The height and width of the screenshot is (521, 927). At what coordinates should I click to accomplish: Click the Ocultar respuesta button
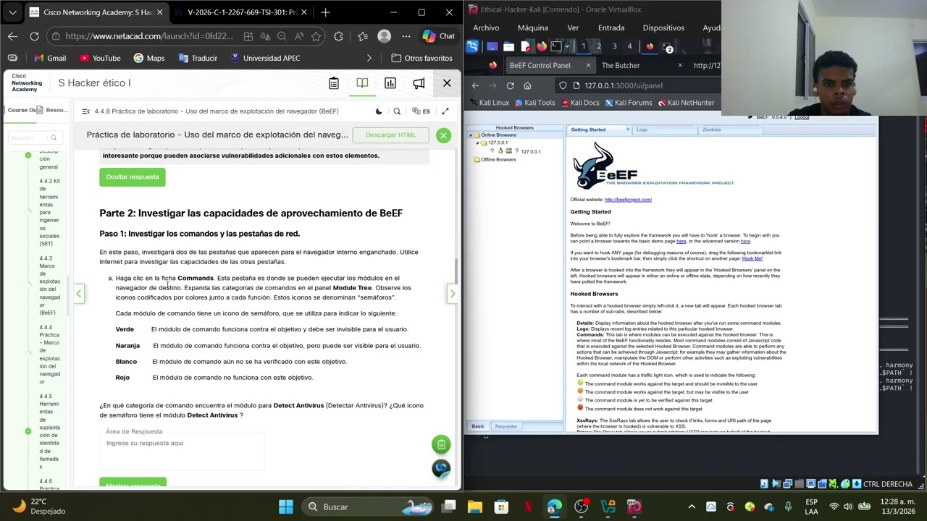click(x=133, y=177)
